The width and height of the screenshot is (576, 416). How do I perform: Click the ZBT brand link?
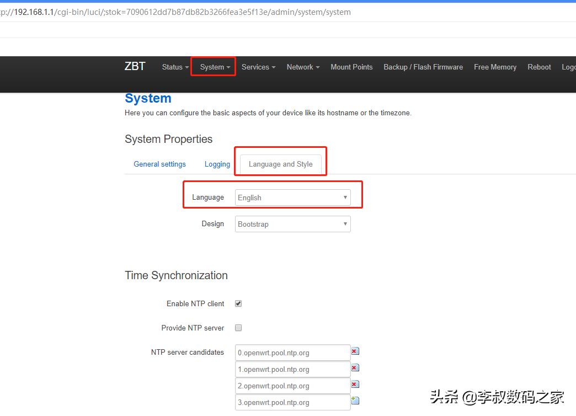(x=135, y=66)
